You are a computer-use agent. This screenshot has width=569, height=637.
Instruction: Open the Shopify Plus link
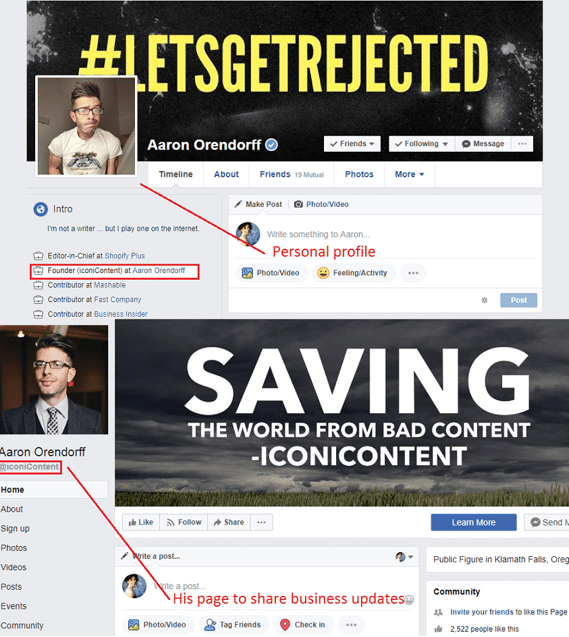[124, 256]
